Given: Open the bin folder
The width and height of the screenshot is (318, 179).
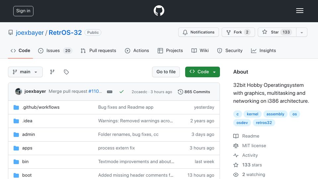Looking at the screenshot, I should tap(26, 161).
